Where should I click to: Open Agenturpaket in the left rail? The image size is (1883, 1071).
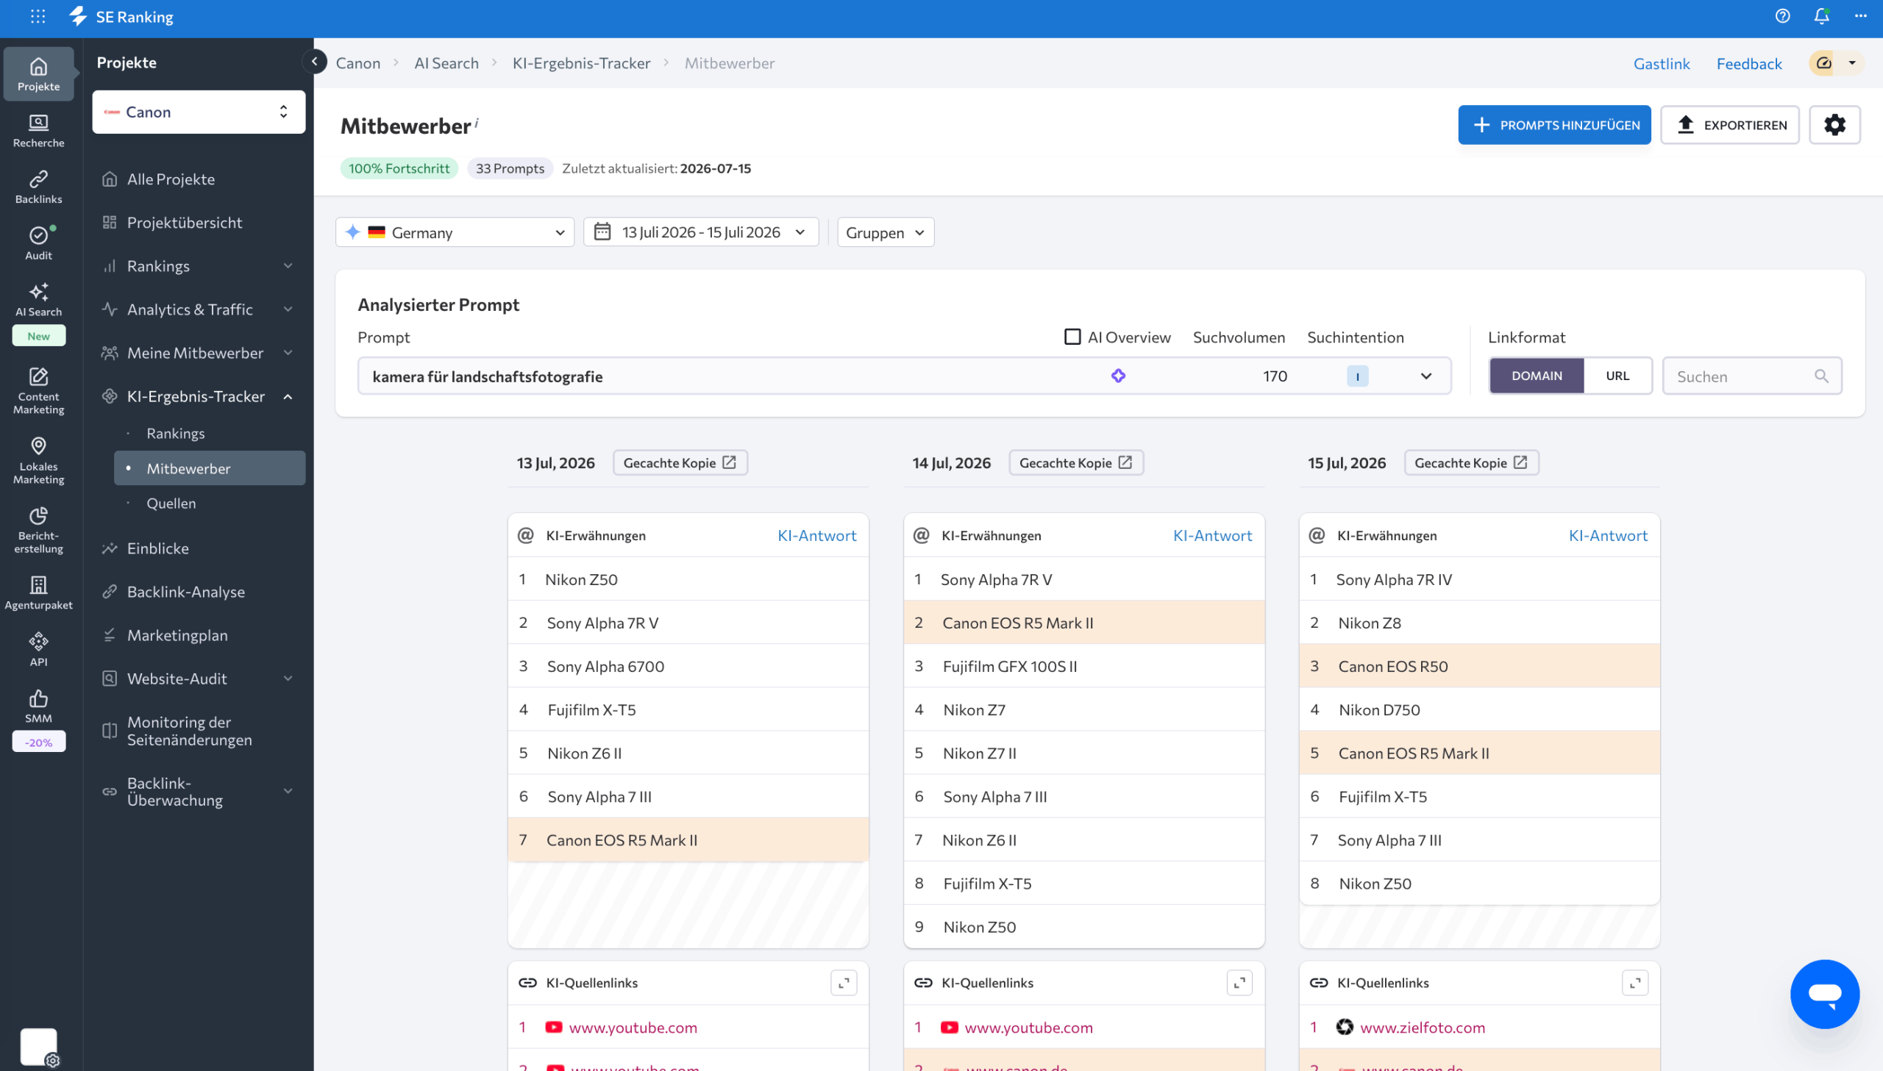[39, 594]
